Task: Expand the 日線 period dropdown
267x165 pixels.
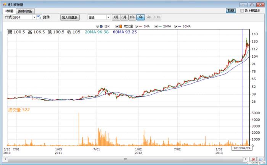Action: (108, 17)
